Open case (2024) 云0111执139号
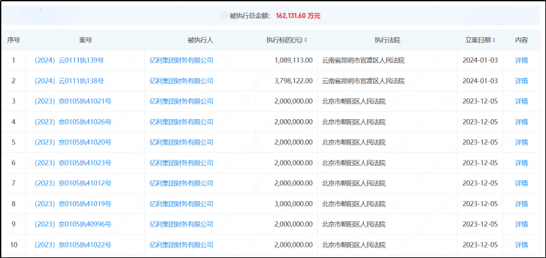Viewport: 546px width, 258px height. coord(69,60)
